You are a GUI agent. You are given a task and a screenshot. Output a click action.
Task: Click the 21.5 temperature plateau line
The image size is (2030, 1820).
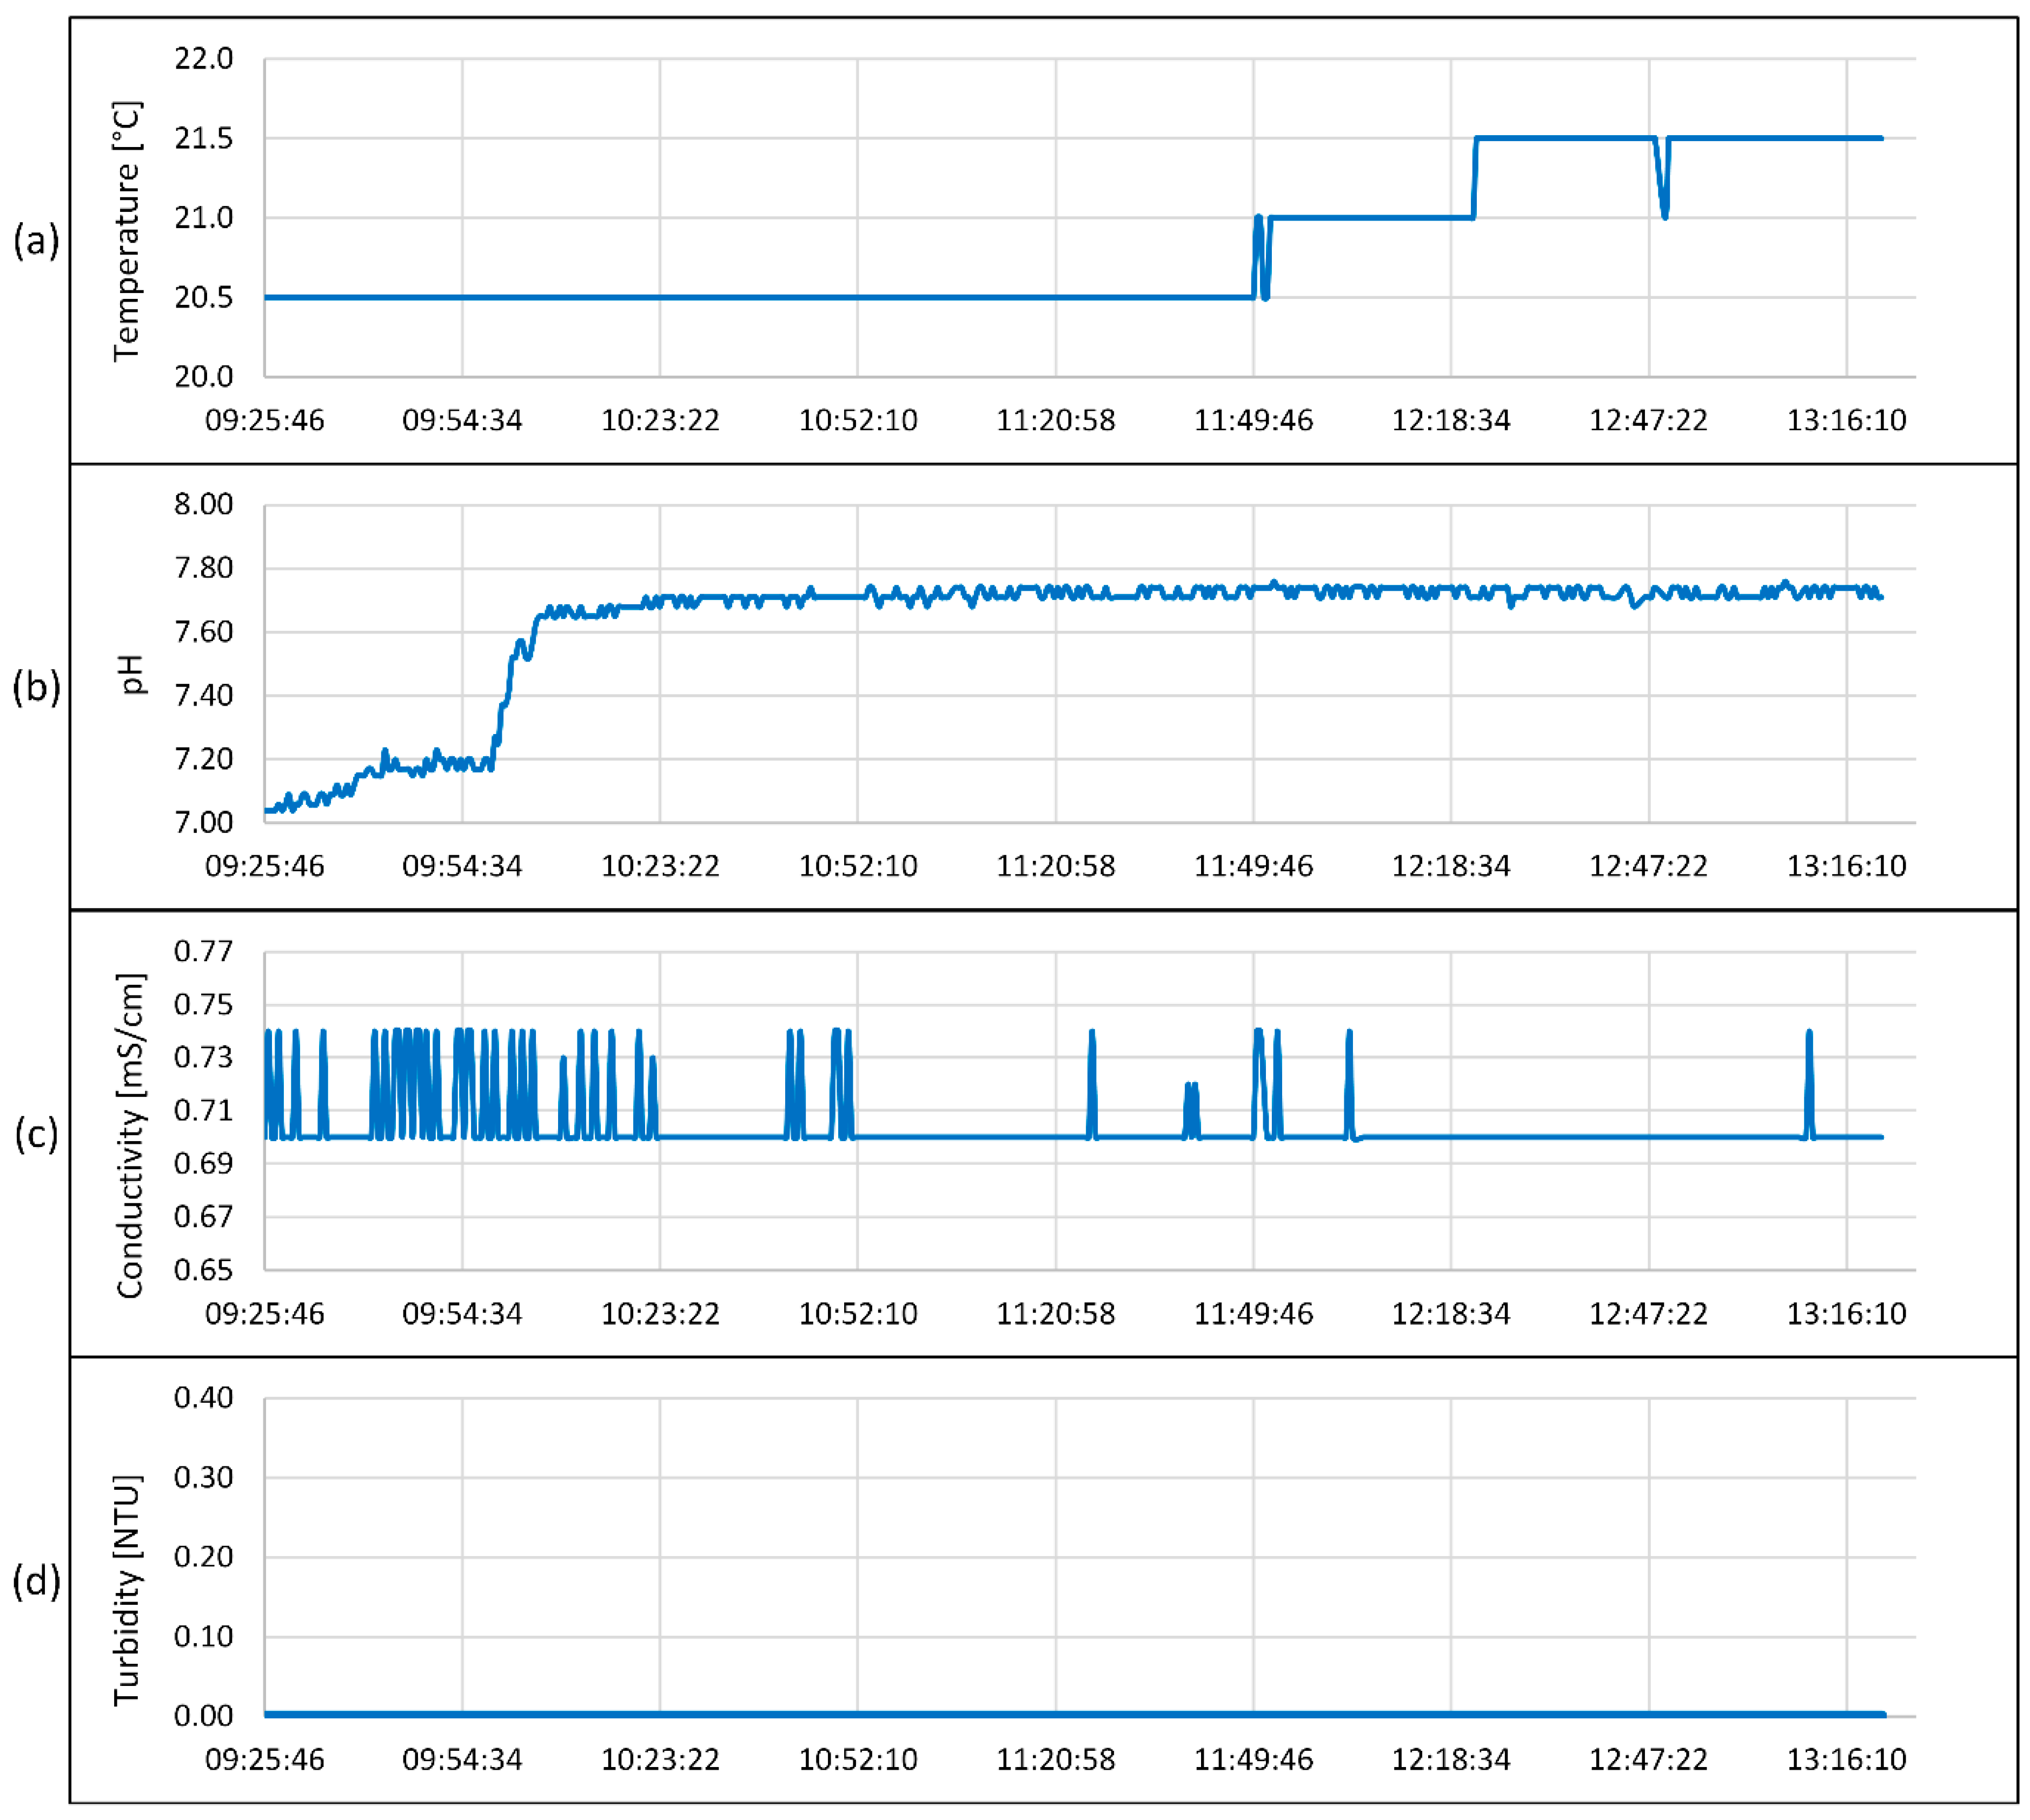click(x=1561, y=138)
